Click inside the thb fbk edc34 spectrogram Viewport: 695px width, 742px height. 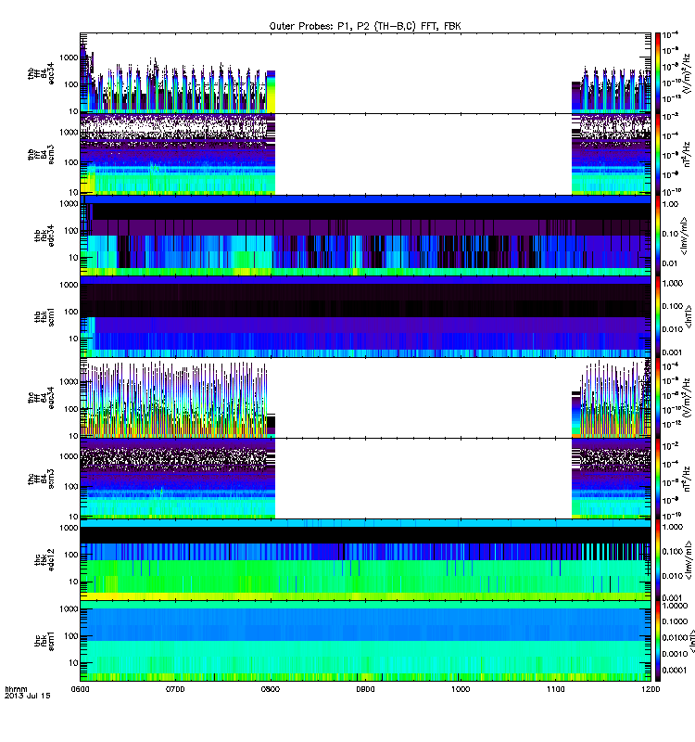(365, 236)
